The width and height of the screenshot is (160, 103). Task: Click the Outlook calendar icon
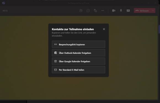tap(55, 53)
